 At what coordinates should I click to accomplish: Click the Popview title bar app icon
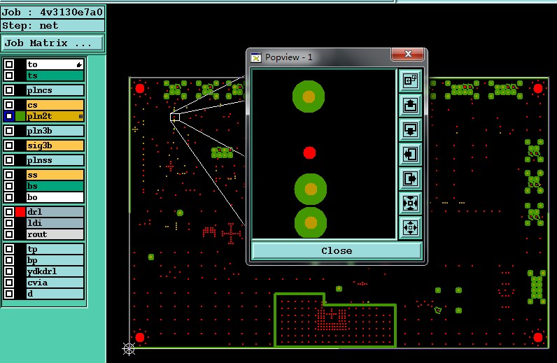[256, 57]
